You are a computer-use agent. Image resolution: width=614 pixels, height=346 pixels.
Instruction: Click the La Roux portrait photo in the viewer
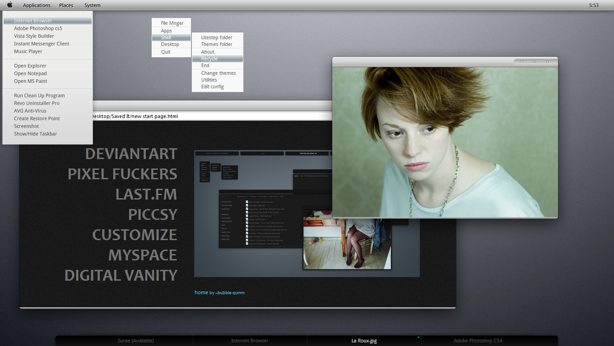click(445, 142)
